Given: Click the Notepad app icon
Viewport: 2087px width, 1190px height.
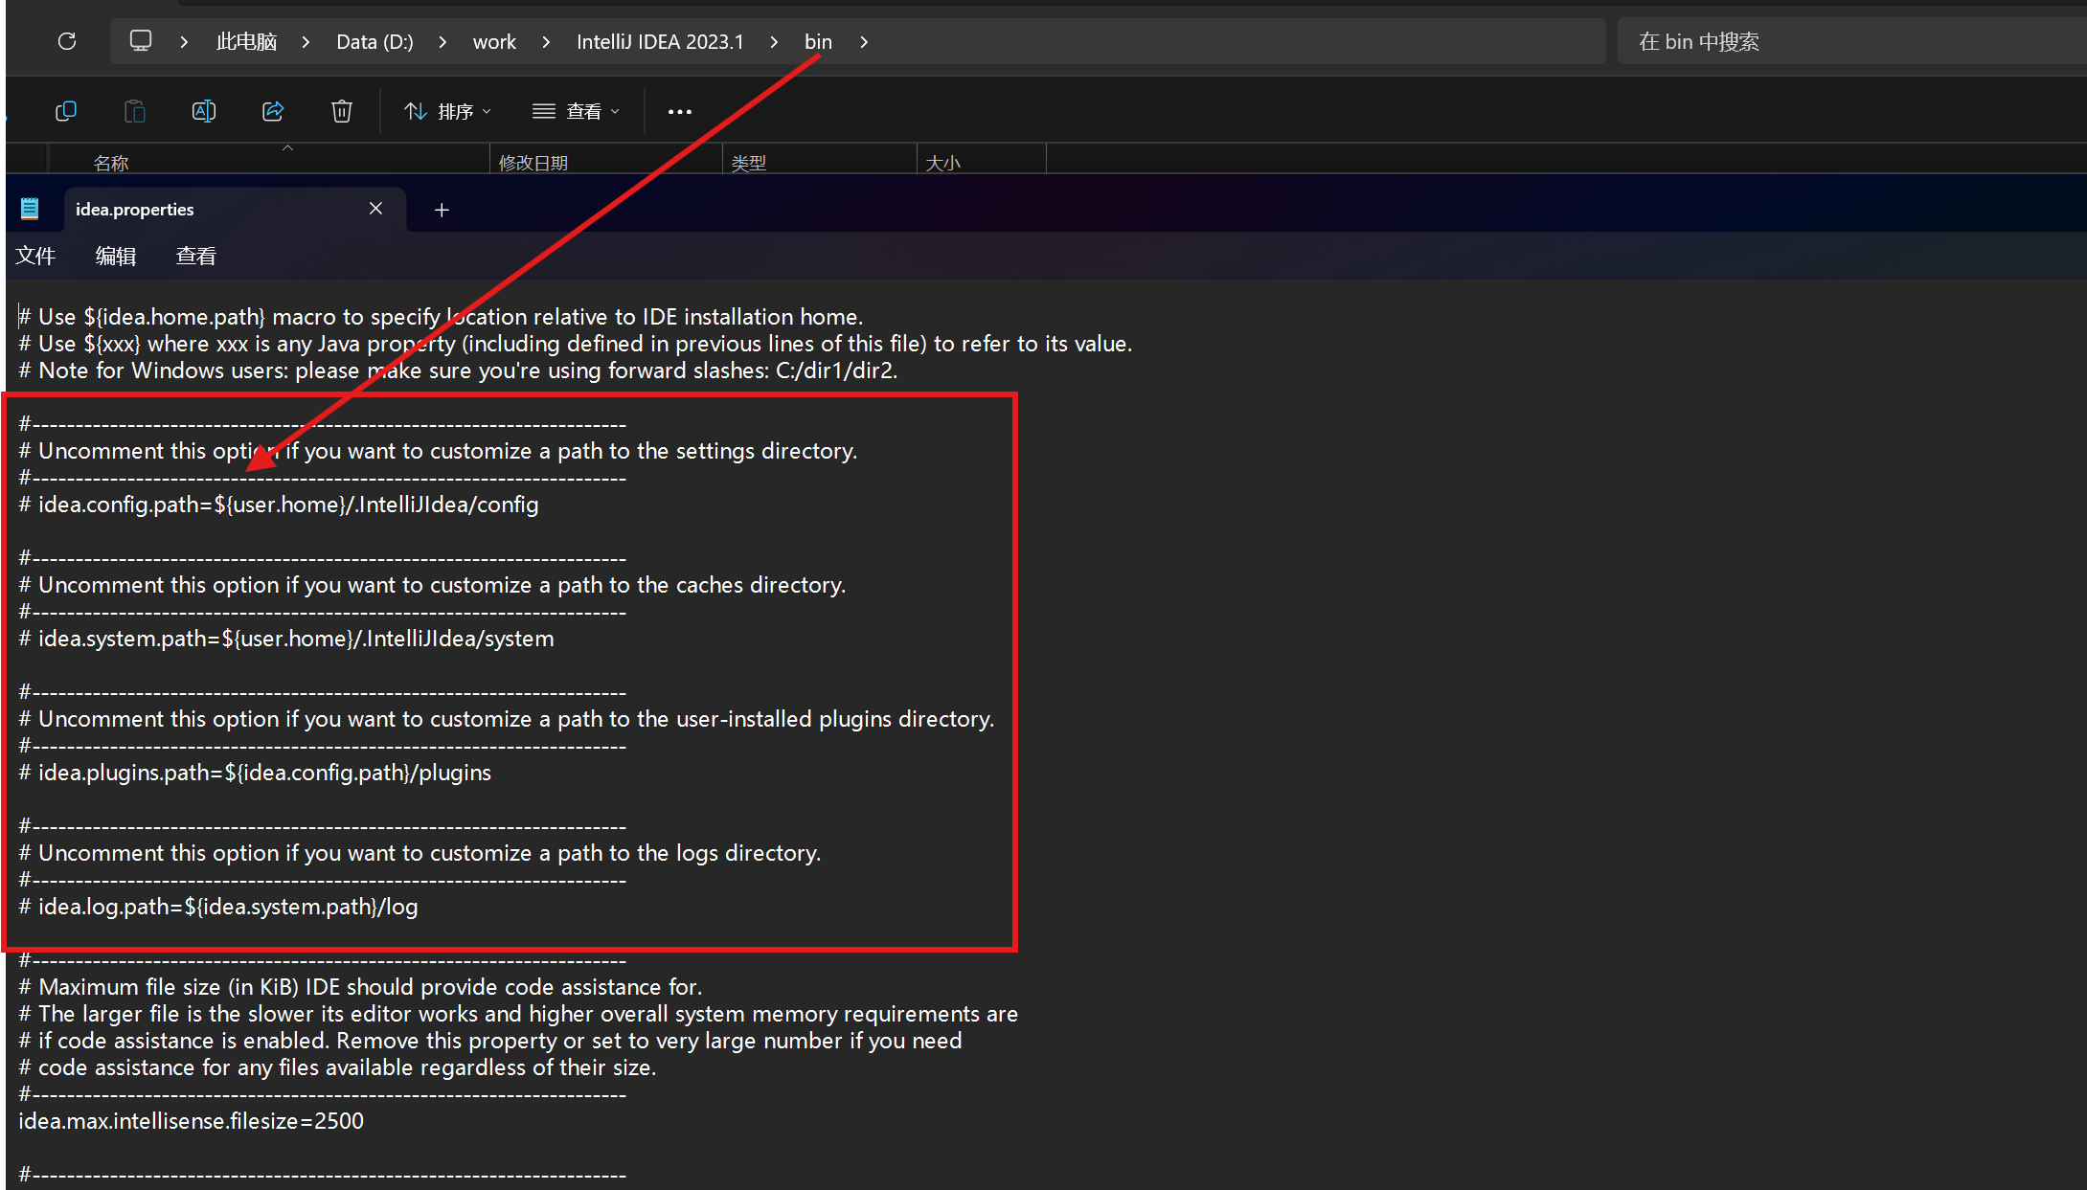Looking at the screenshot, I should coord(30,209).
